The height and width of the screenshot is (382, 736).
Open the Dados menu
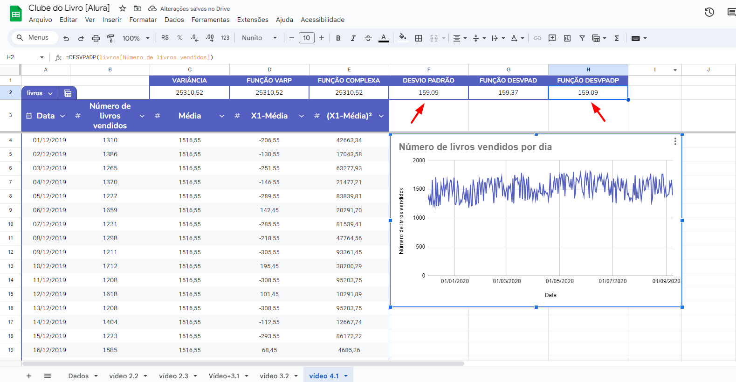pyautogui.click(x=174, y=20)
